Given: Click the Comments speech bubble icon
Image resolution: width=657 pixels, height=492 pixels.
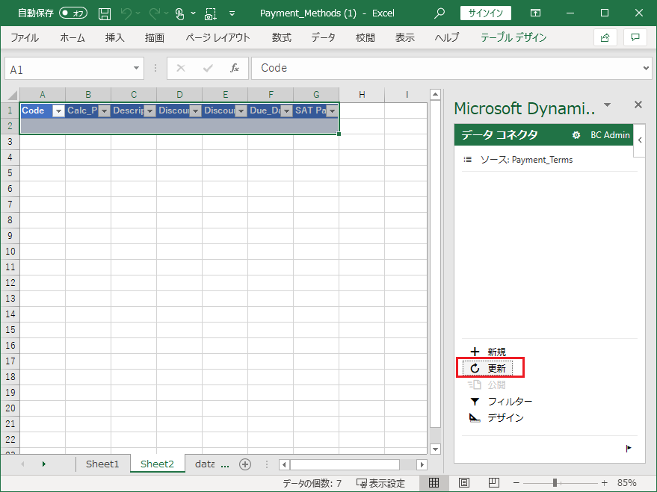Looking at the screenshot, I should coord(635,37).
